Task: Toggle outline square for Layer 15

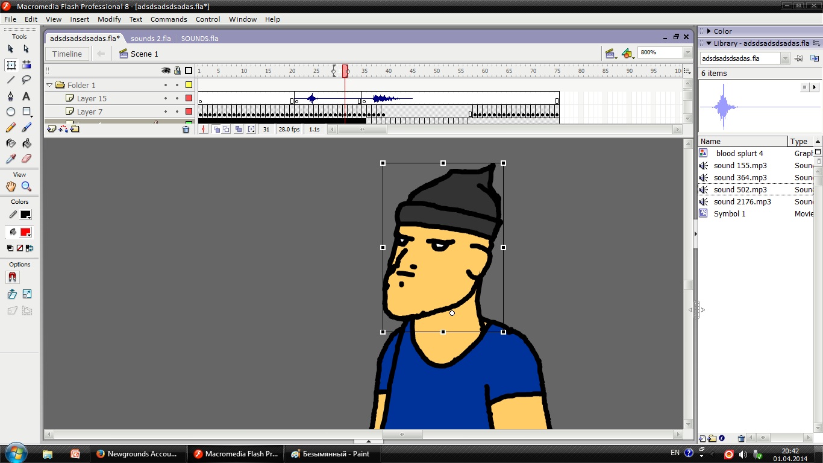Action: [x=189, y=98]
